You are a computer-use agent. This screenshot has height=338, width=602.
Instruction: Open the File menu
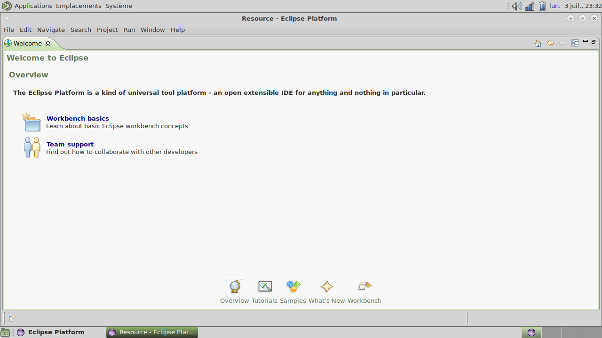[9, 30]
